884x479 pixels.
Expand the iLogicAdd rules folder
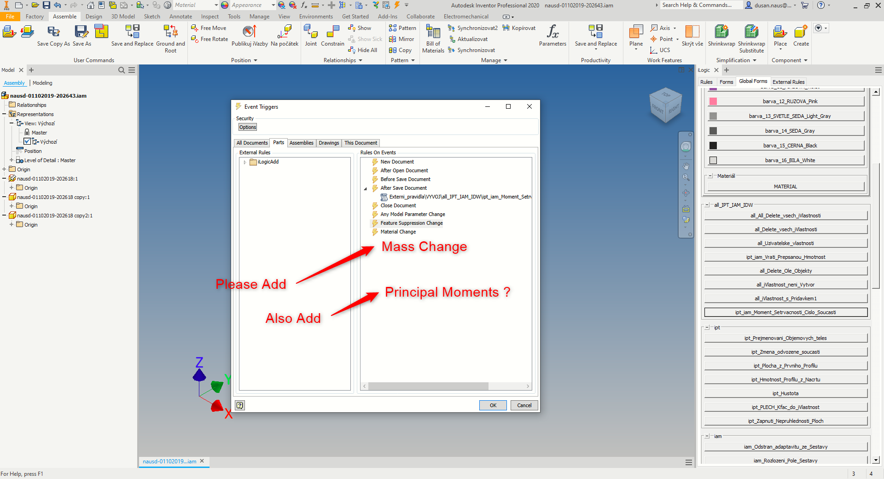(x=244, y=162)
